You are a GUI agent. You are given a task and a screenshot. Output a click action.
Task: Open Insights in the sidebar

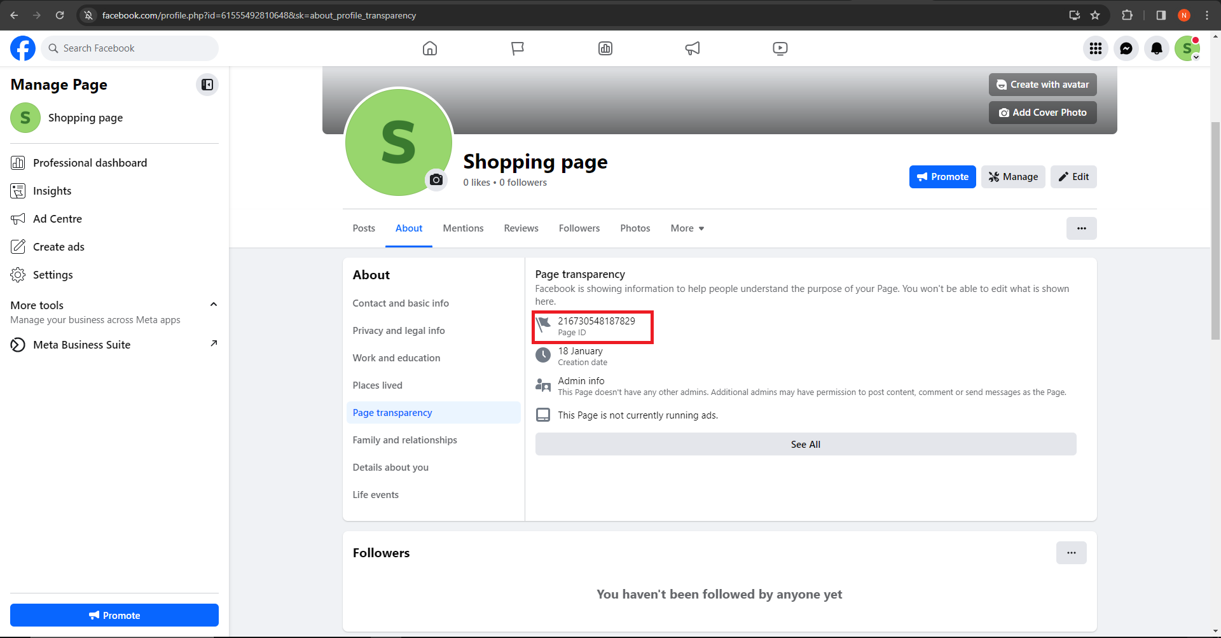click(114, 191)
